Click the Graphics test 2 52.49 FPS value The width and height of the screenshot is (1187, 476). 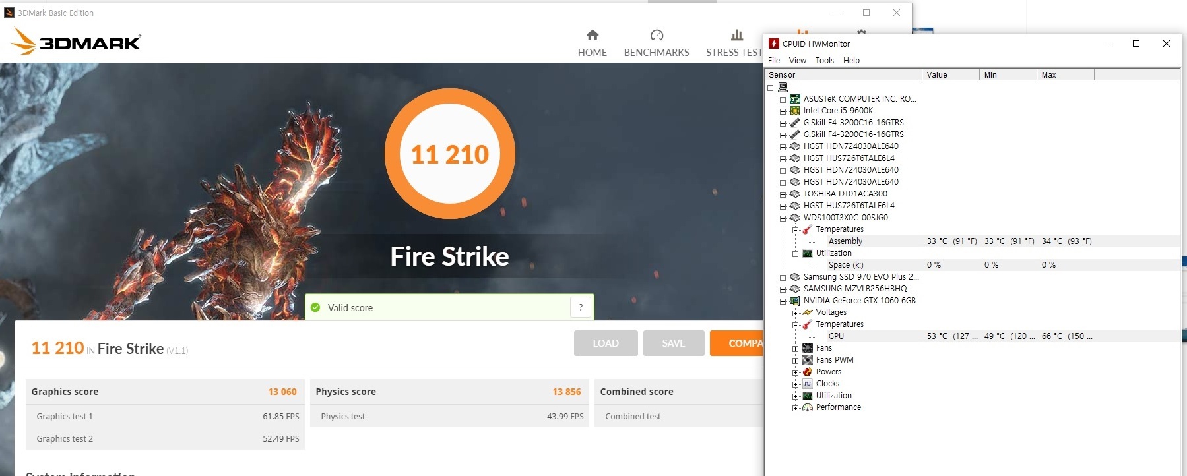281,439
